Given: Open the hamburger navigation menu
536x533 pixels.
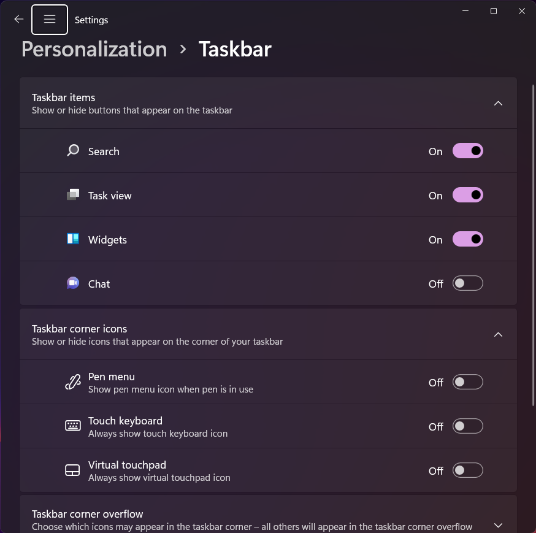Looking at the screenshot, I should [50, 20].
